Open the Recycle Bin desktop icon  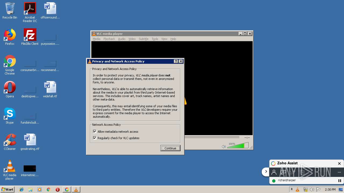coord(10,11)
